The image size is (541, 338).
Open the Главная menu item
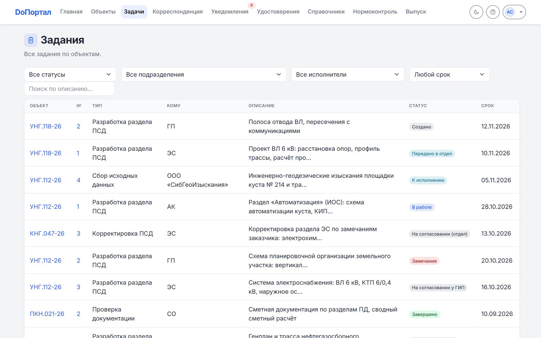[71, 12]
